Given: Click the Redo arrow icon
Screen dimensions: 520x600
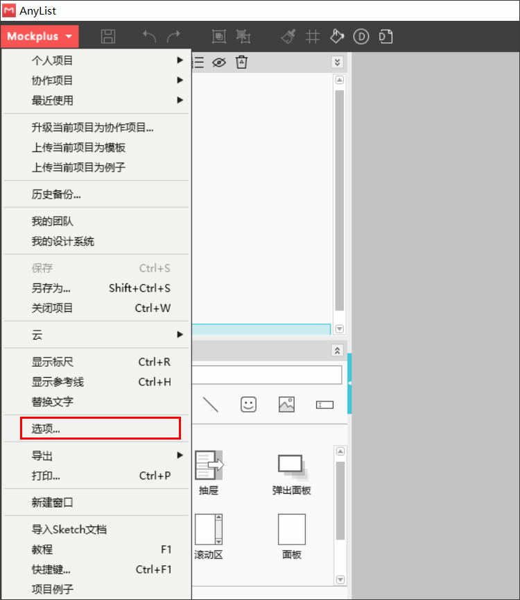Looking at the screenshot, I should point(173,36).
